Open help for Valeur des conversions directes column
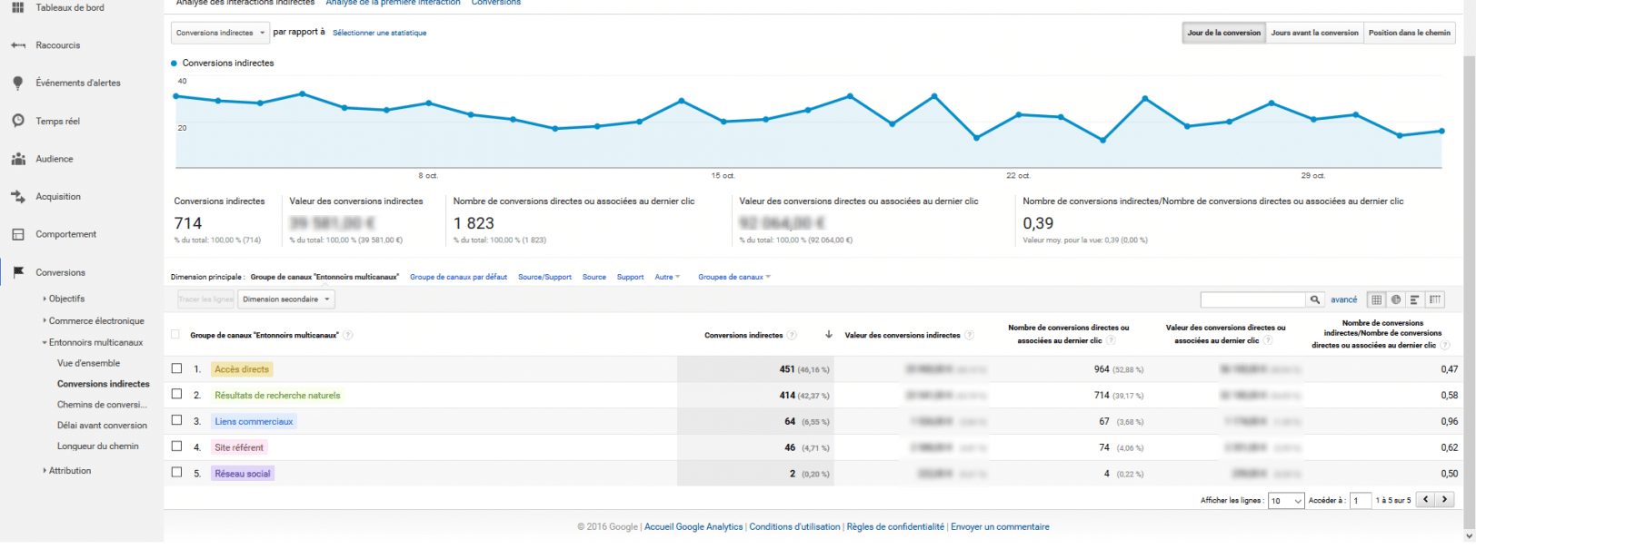 1268,340
